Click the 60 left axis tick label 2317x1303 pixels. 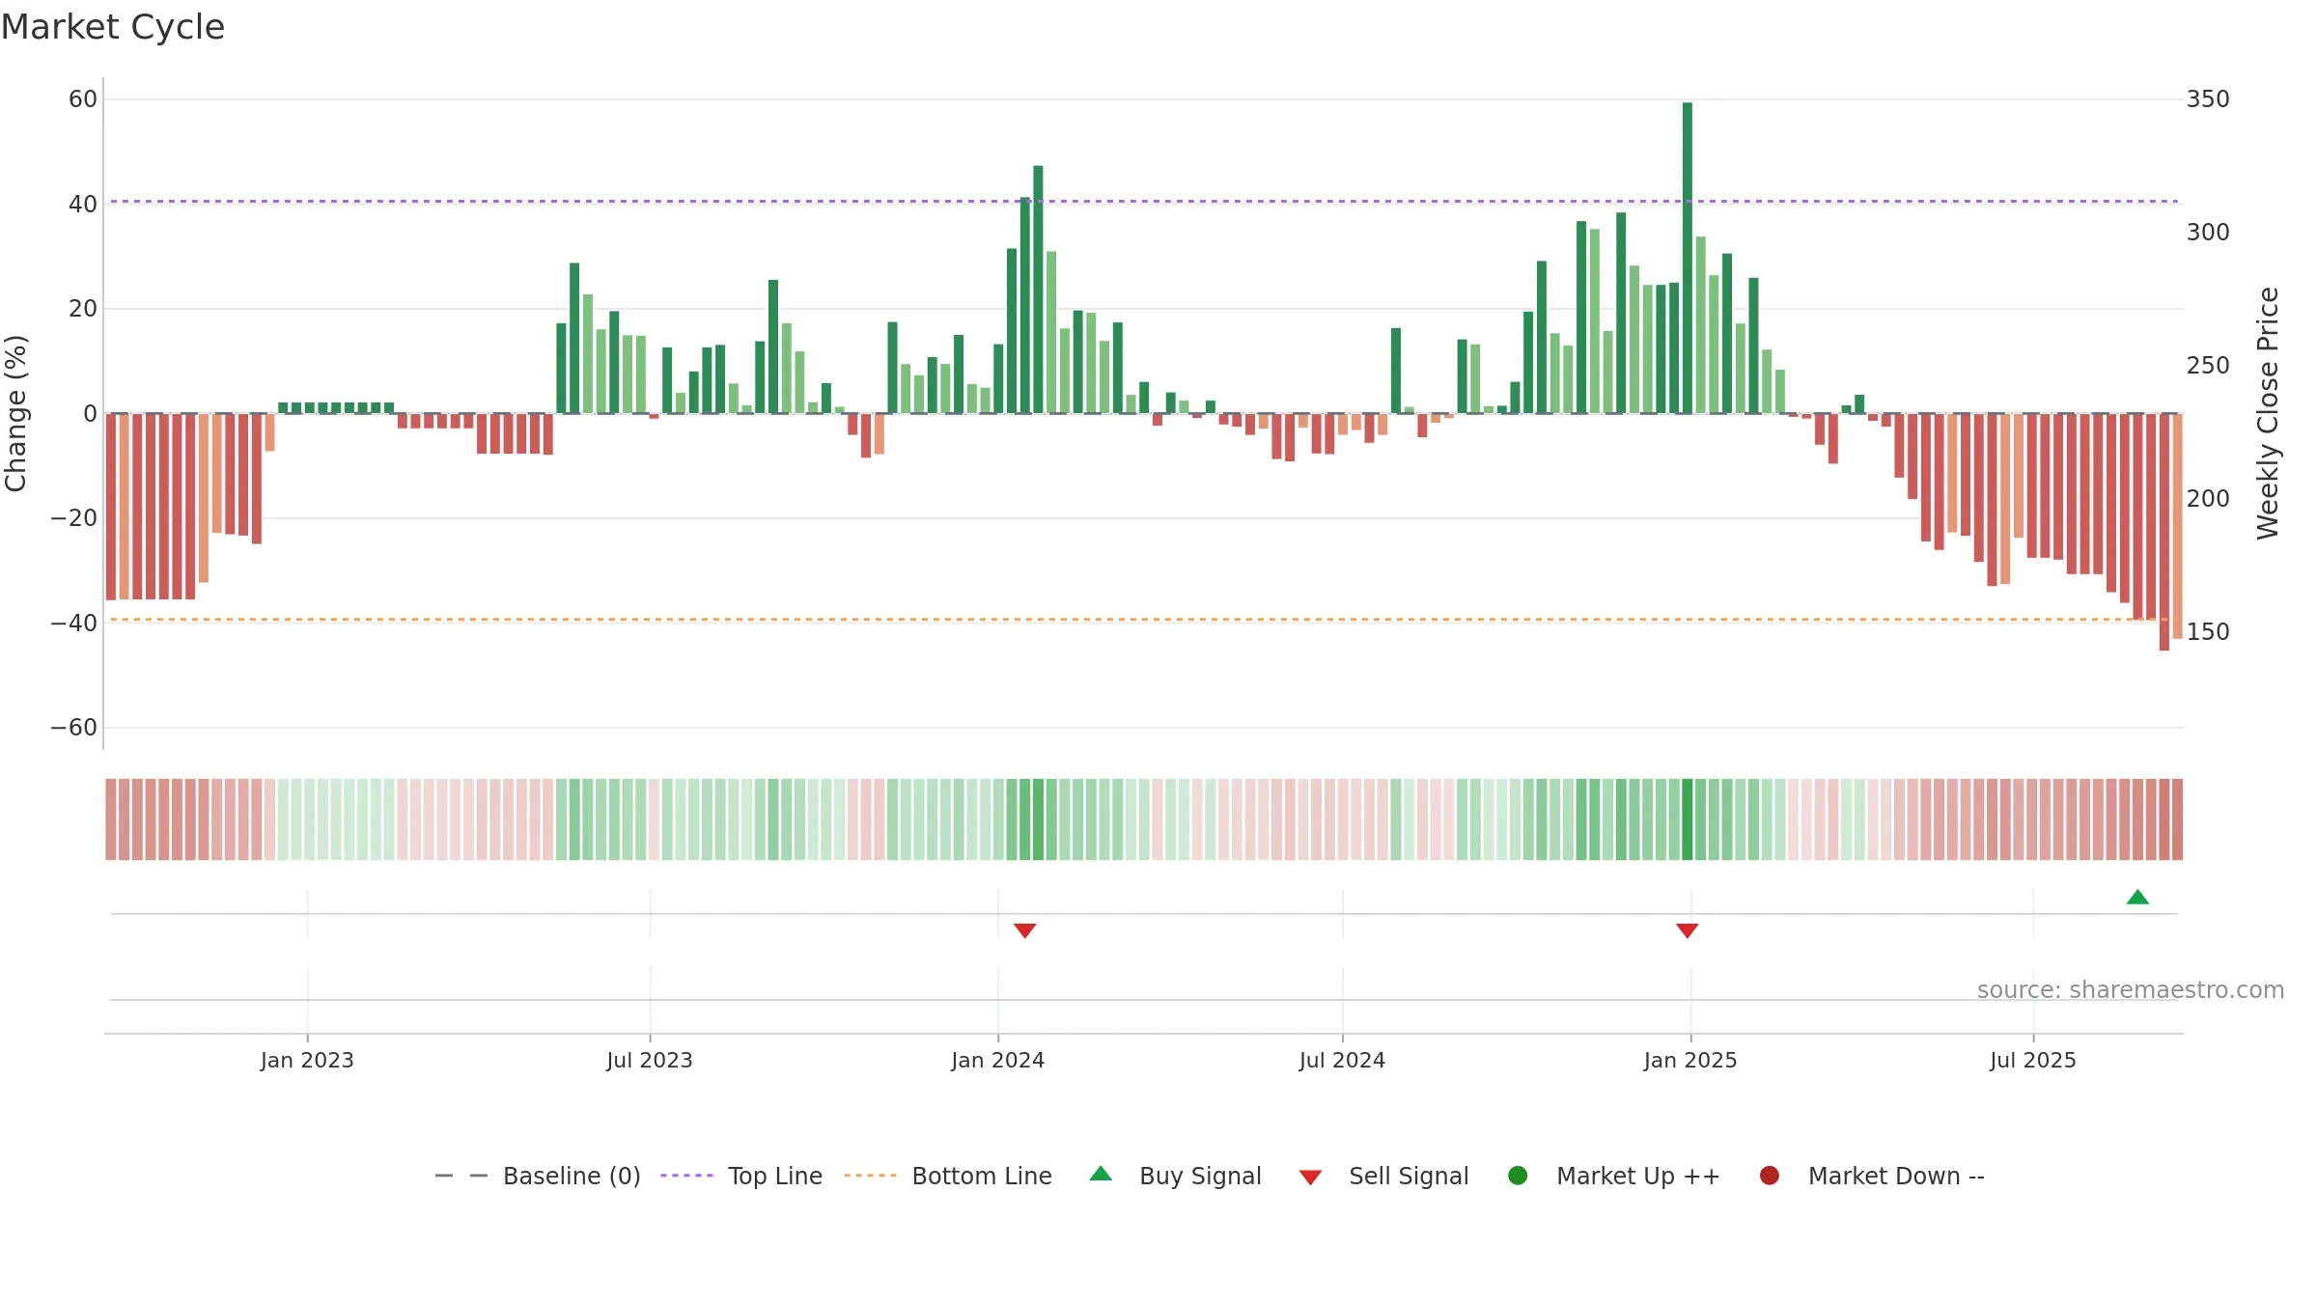83,99
